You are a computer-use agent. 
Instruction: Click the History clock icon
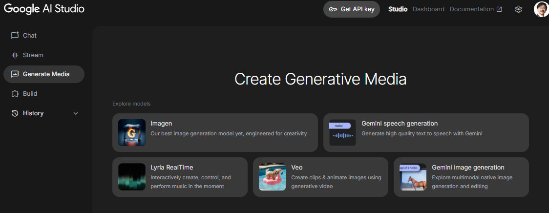pyautogui.click(x=15, y=113)
